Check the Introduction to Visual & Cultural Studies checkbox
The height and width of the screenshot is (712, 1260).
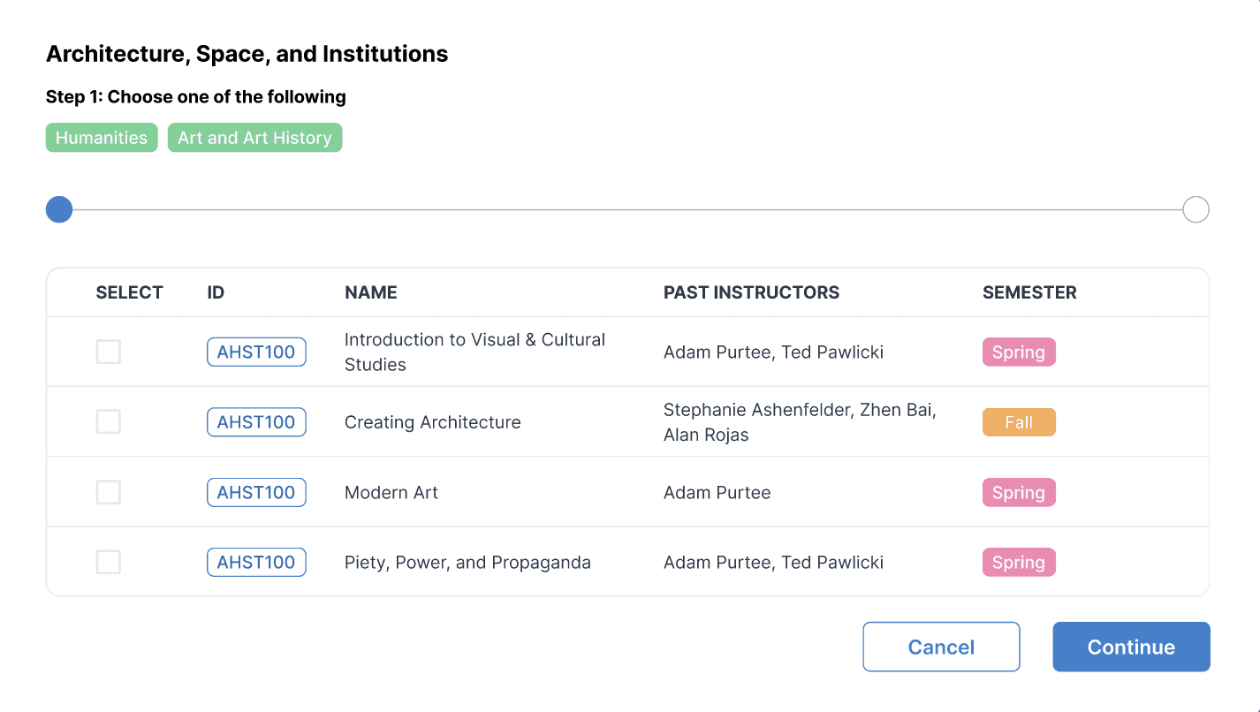[108, 352]
